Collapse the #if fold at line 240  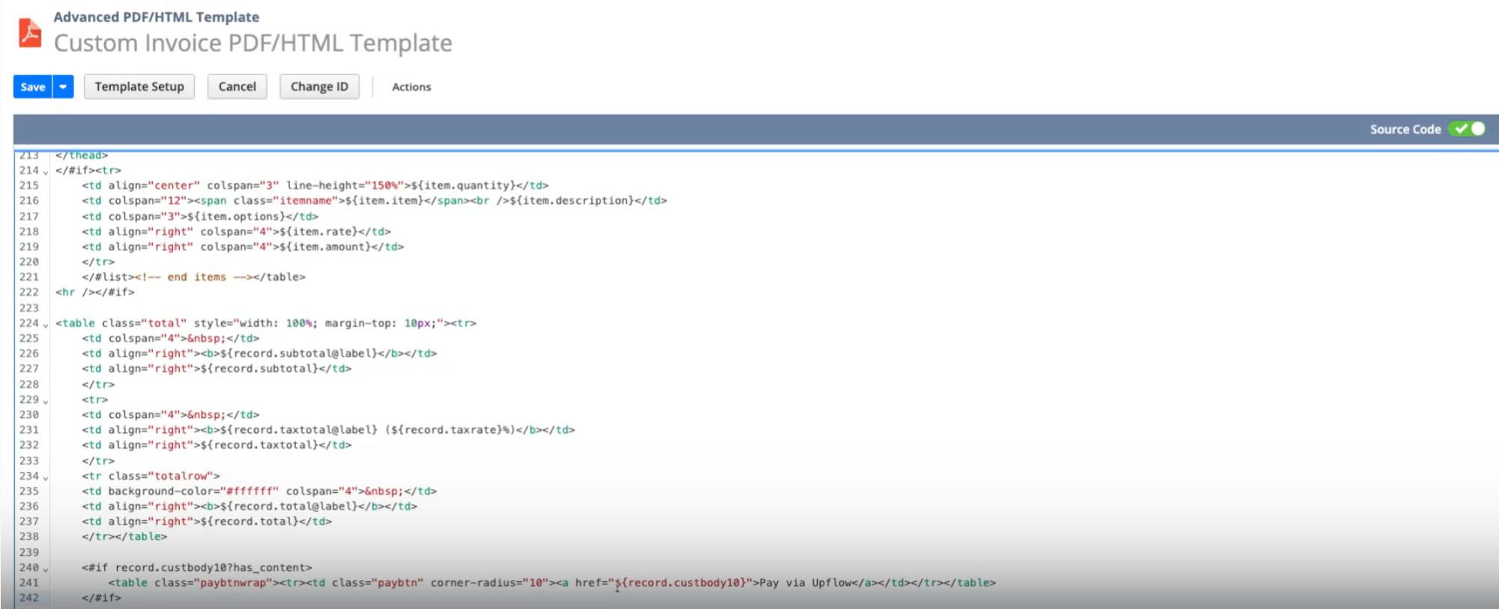coord(46,569)
